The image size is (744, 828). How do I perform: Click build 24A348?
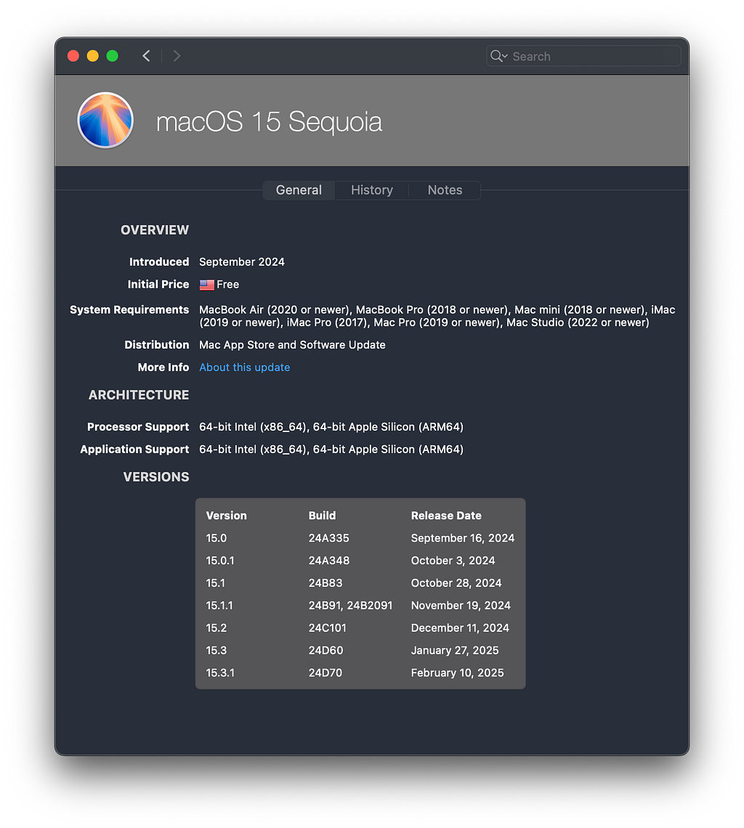click(328, 561)
